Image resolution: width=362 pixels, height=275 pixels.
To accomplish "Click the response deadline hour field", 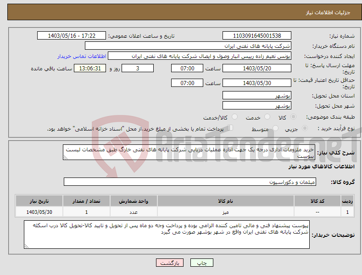I will (187, 68).
